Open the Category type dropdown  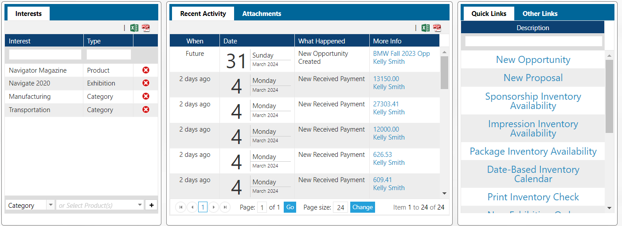50,205
